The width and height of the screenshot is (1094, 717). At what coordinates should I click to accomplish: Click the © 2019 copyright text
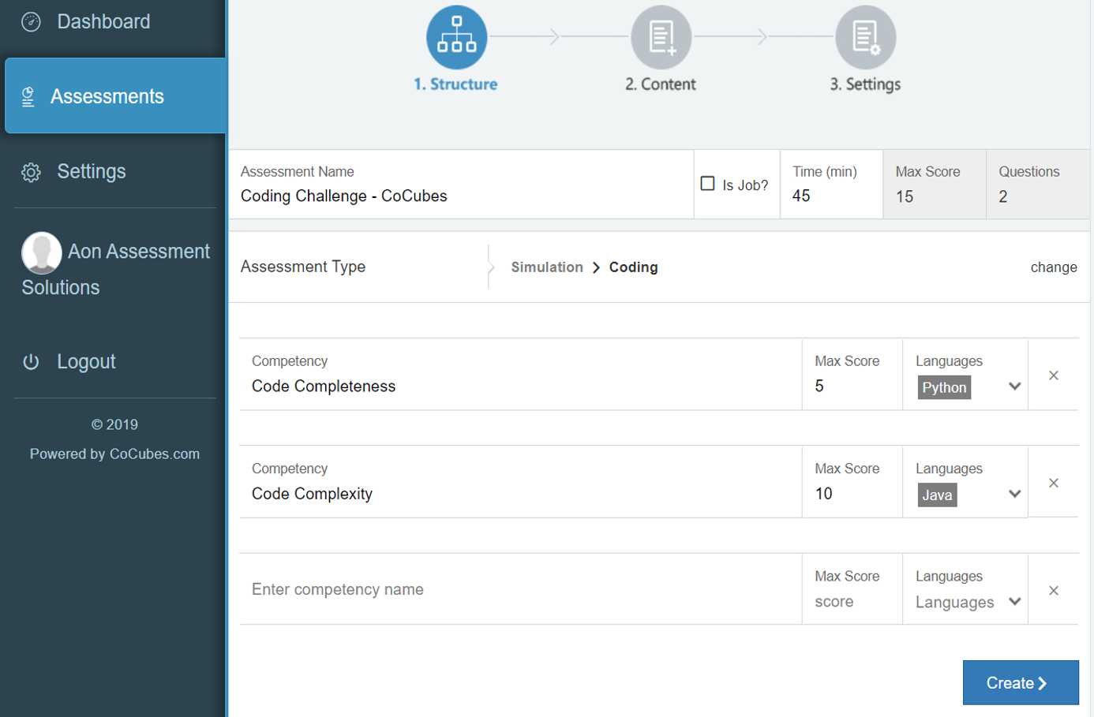pos(114,424)
